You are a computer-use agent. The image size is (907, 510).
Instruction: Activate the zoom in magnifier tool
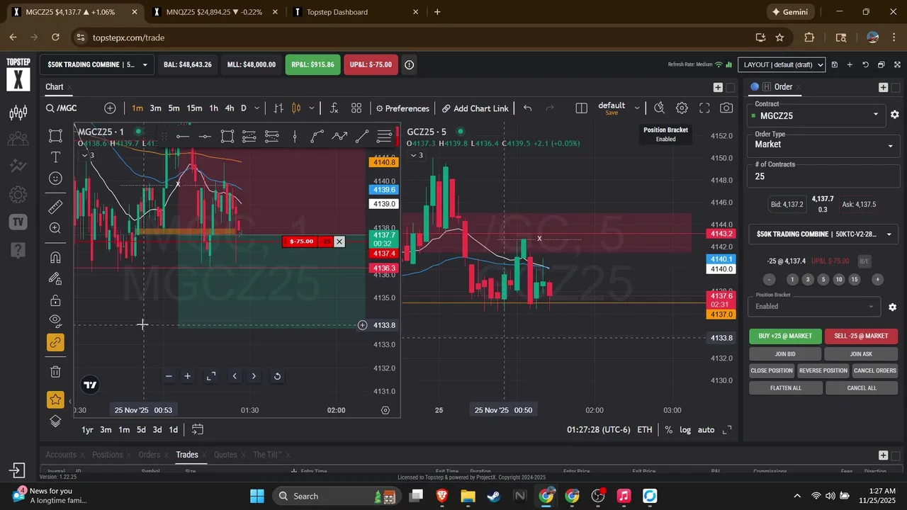coord(55,228)
